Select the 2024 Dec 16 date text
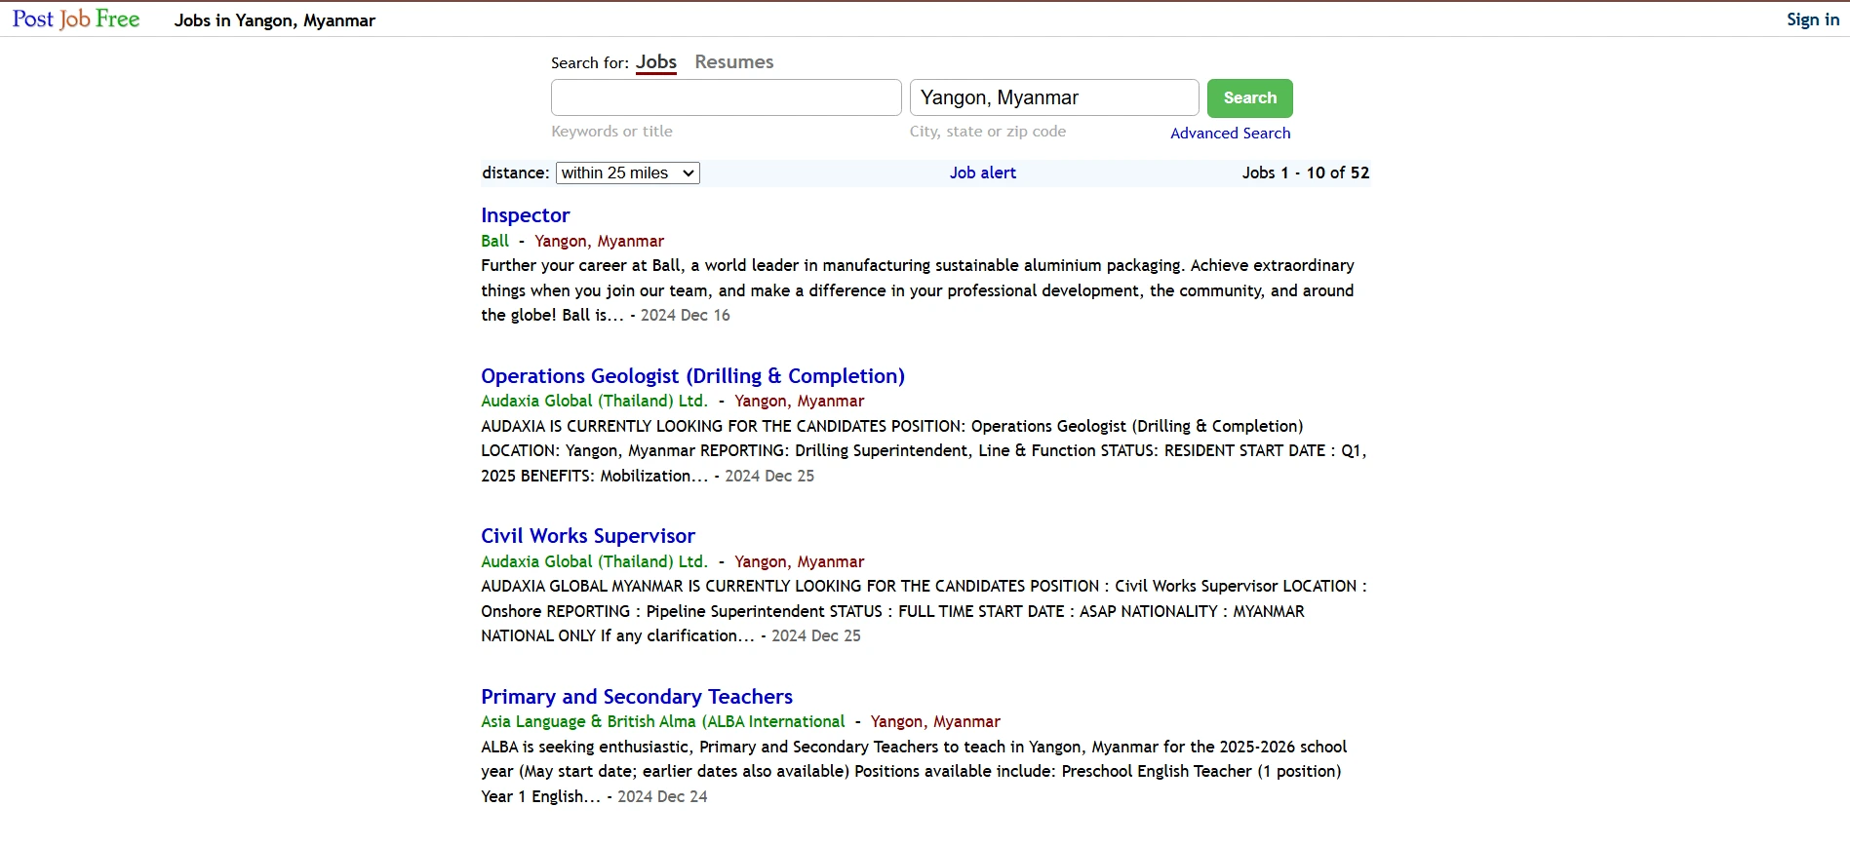The image size is (1850, 845). tap(686, 315)
